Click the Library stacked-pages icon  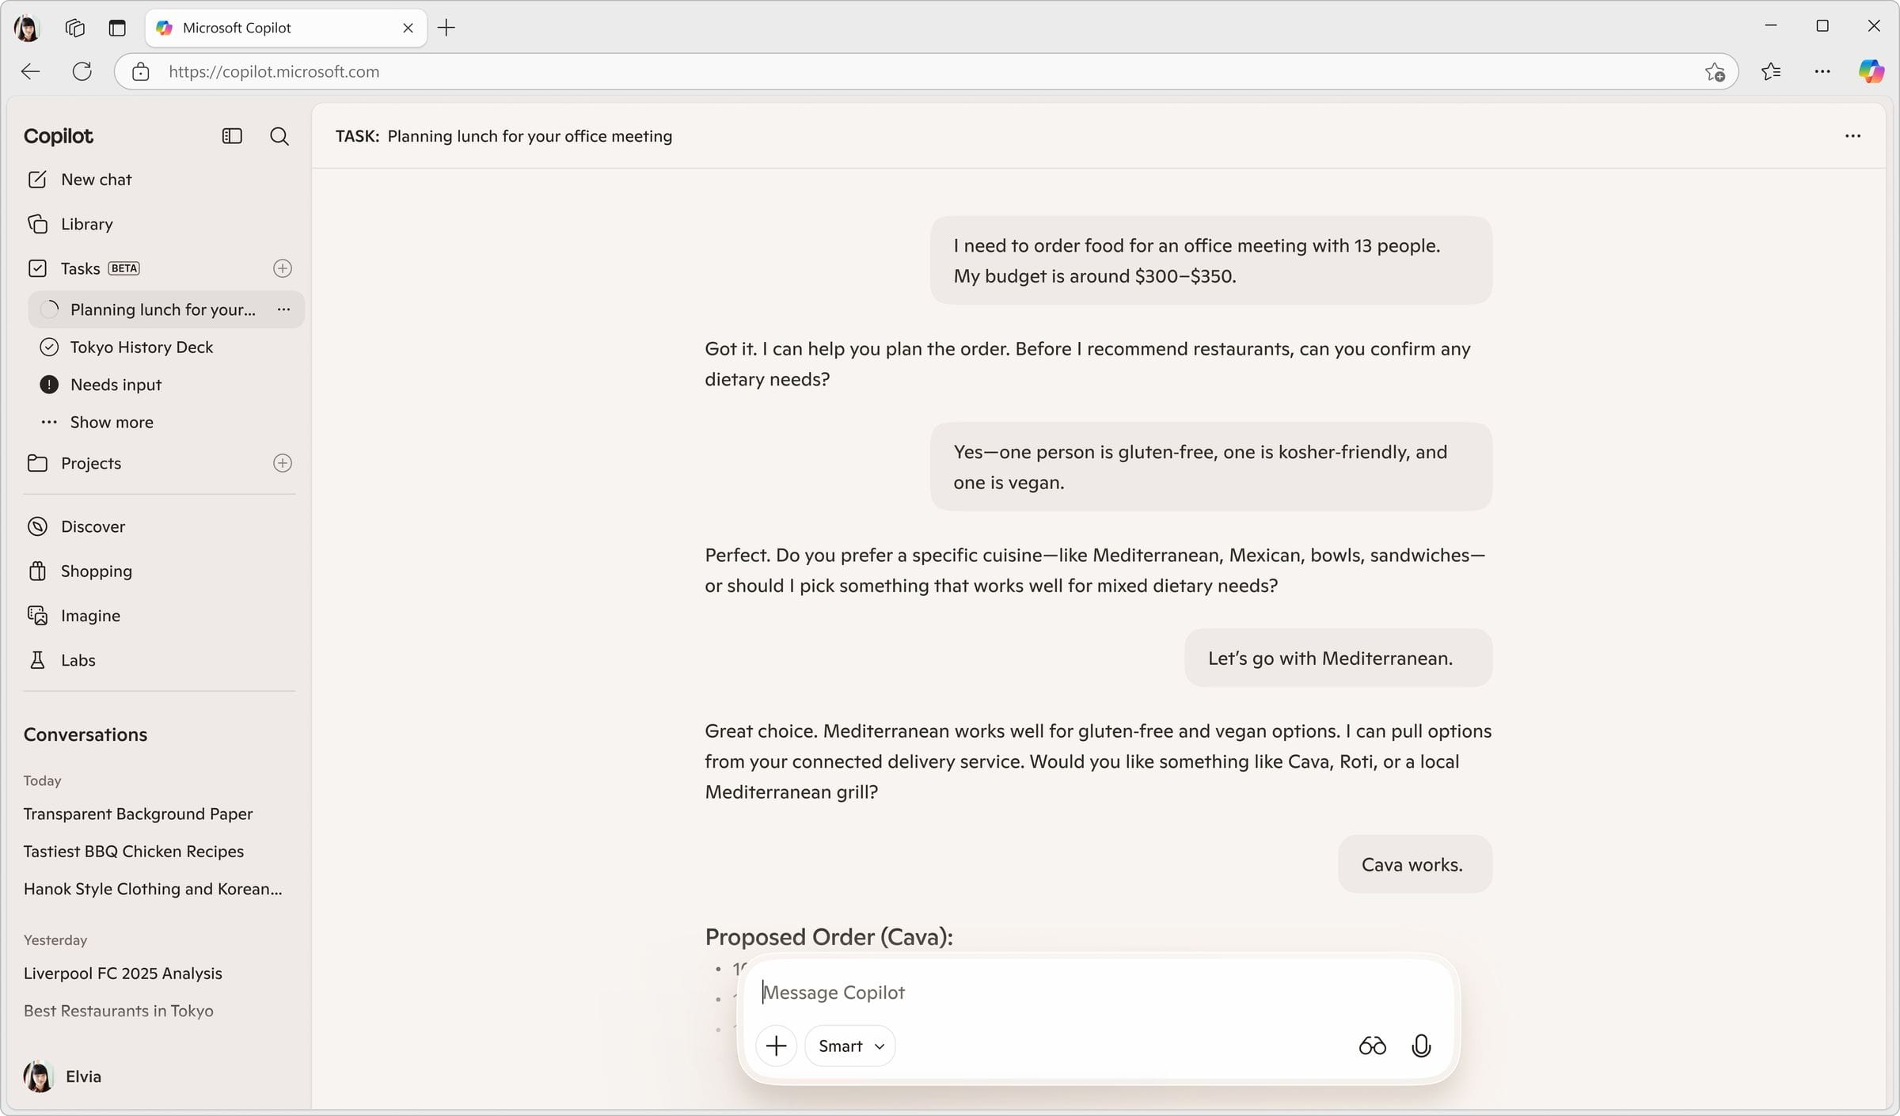[x=37, y=224]
